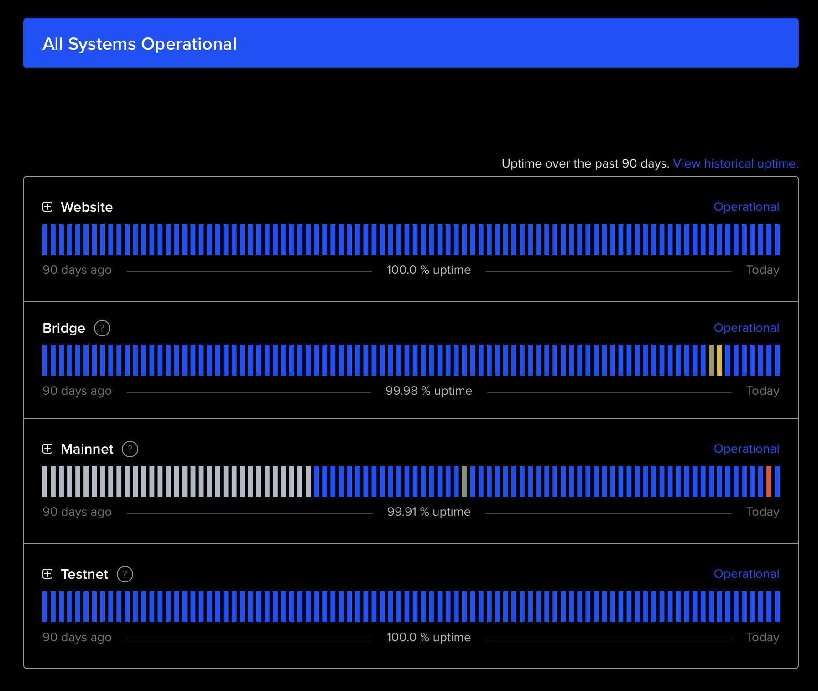This screenshot has height=691, width=818.
Task: Open View historical uptime link
Action: (x=735, y=163)
